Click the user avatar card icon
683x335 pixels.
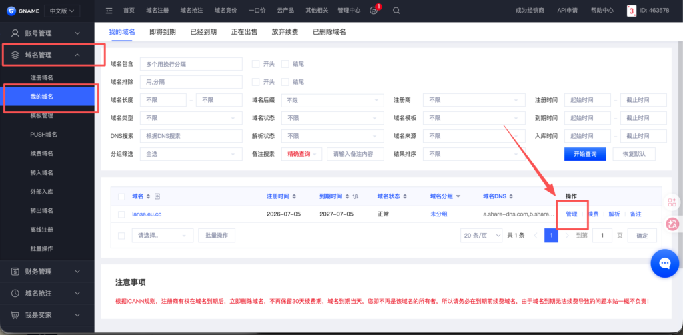631,11
